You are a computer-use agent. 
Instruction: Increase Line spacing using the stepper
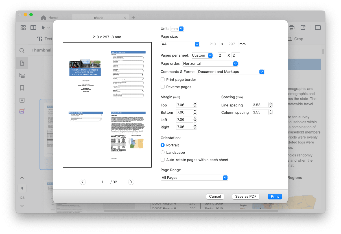coord(270,103)
